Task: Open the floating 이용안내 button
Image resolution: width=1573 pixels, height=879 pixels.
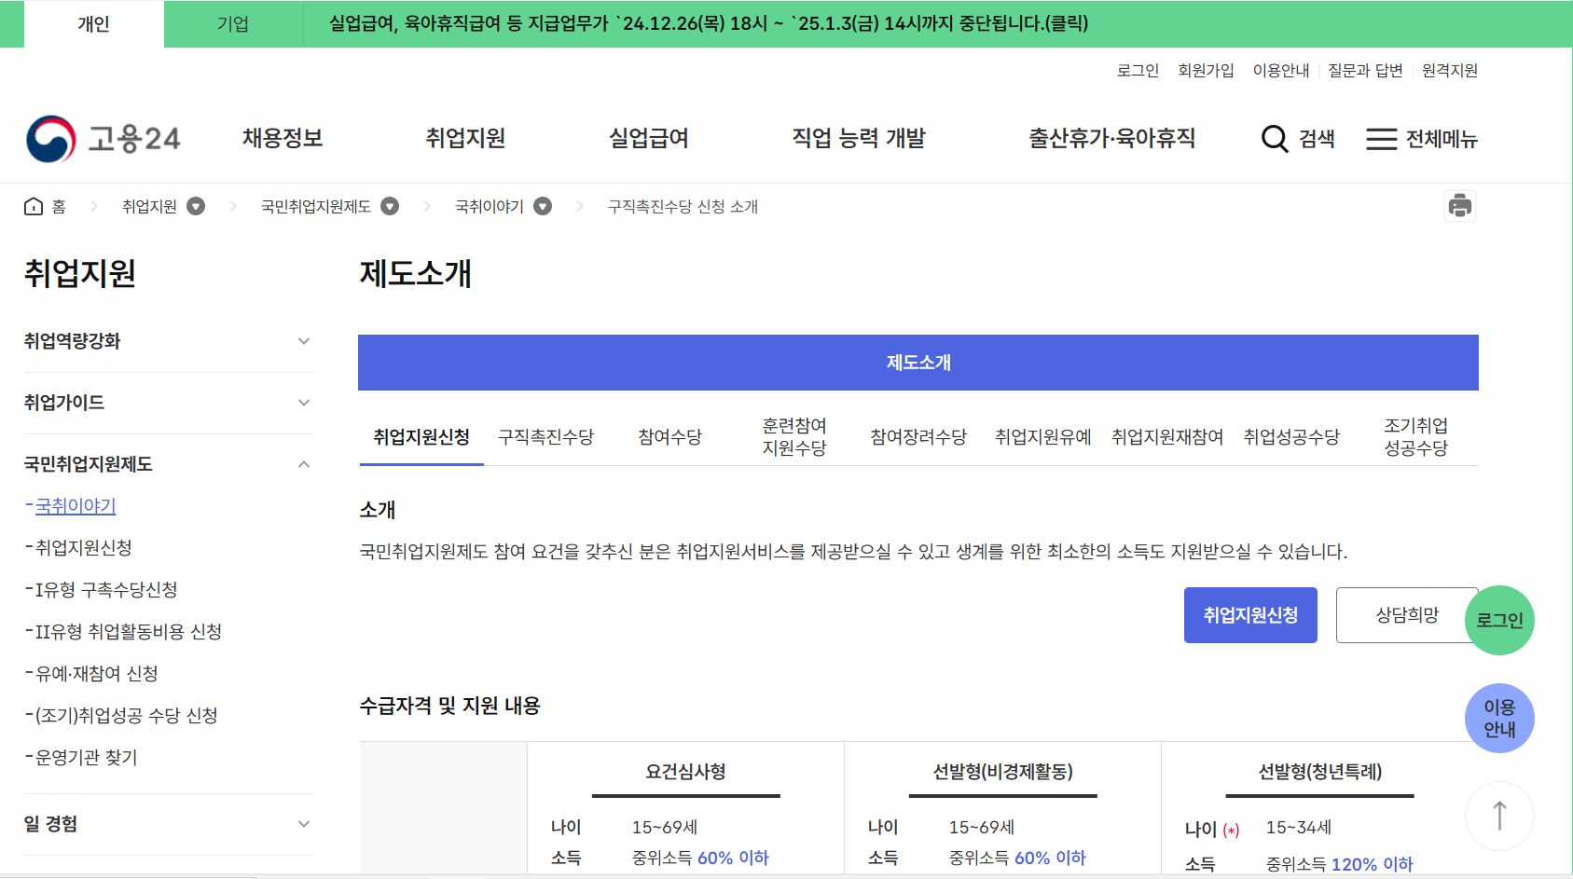Action: [1498, 718]
